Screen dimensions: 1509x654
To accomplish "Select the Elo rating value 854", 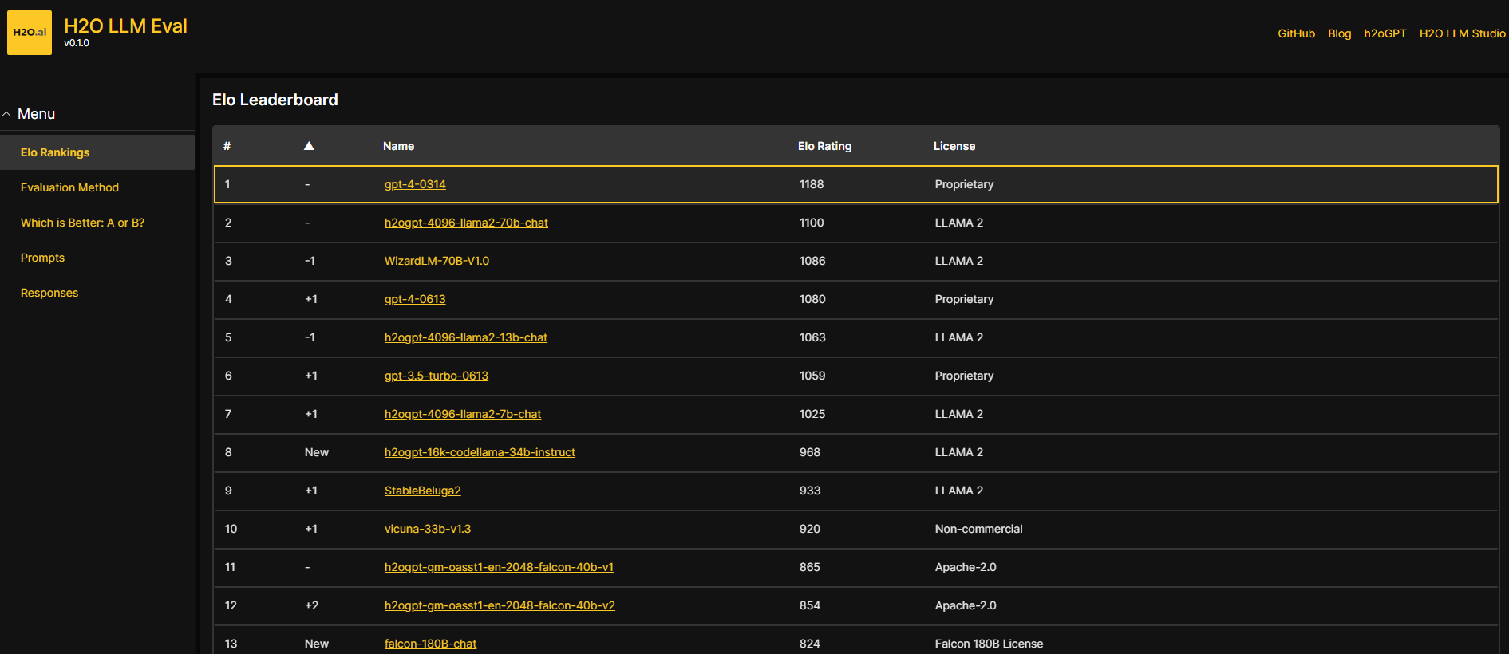I will [x=810, y=605].
